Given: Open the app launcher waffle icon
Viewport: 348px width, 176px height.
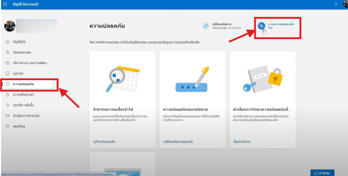Looking at the screenshot, I should 5,4.
